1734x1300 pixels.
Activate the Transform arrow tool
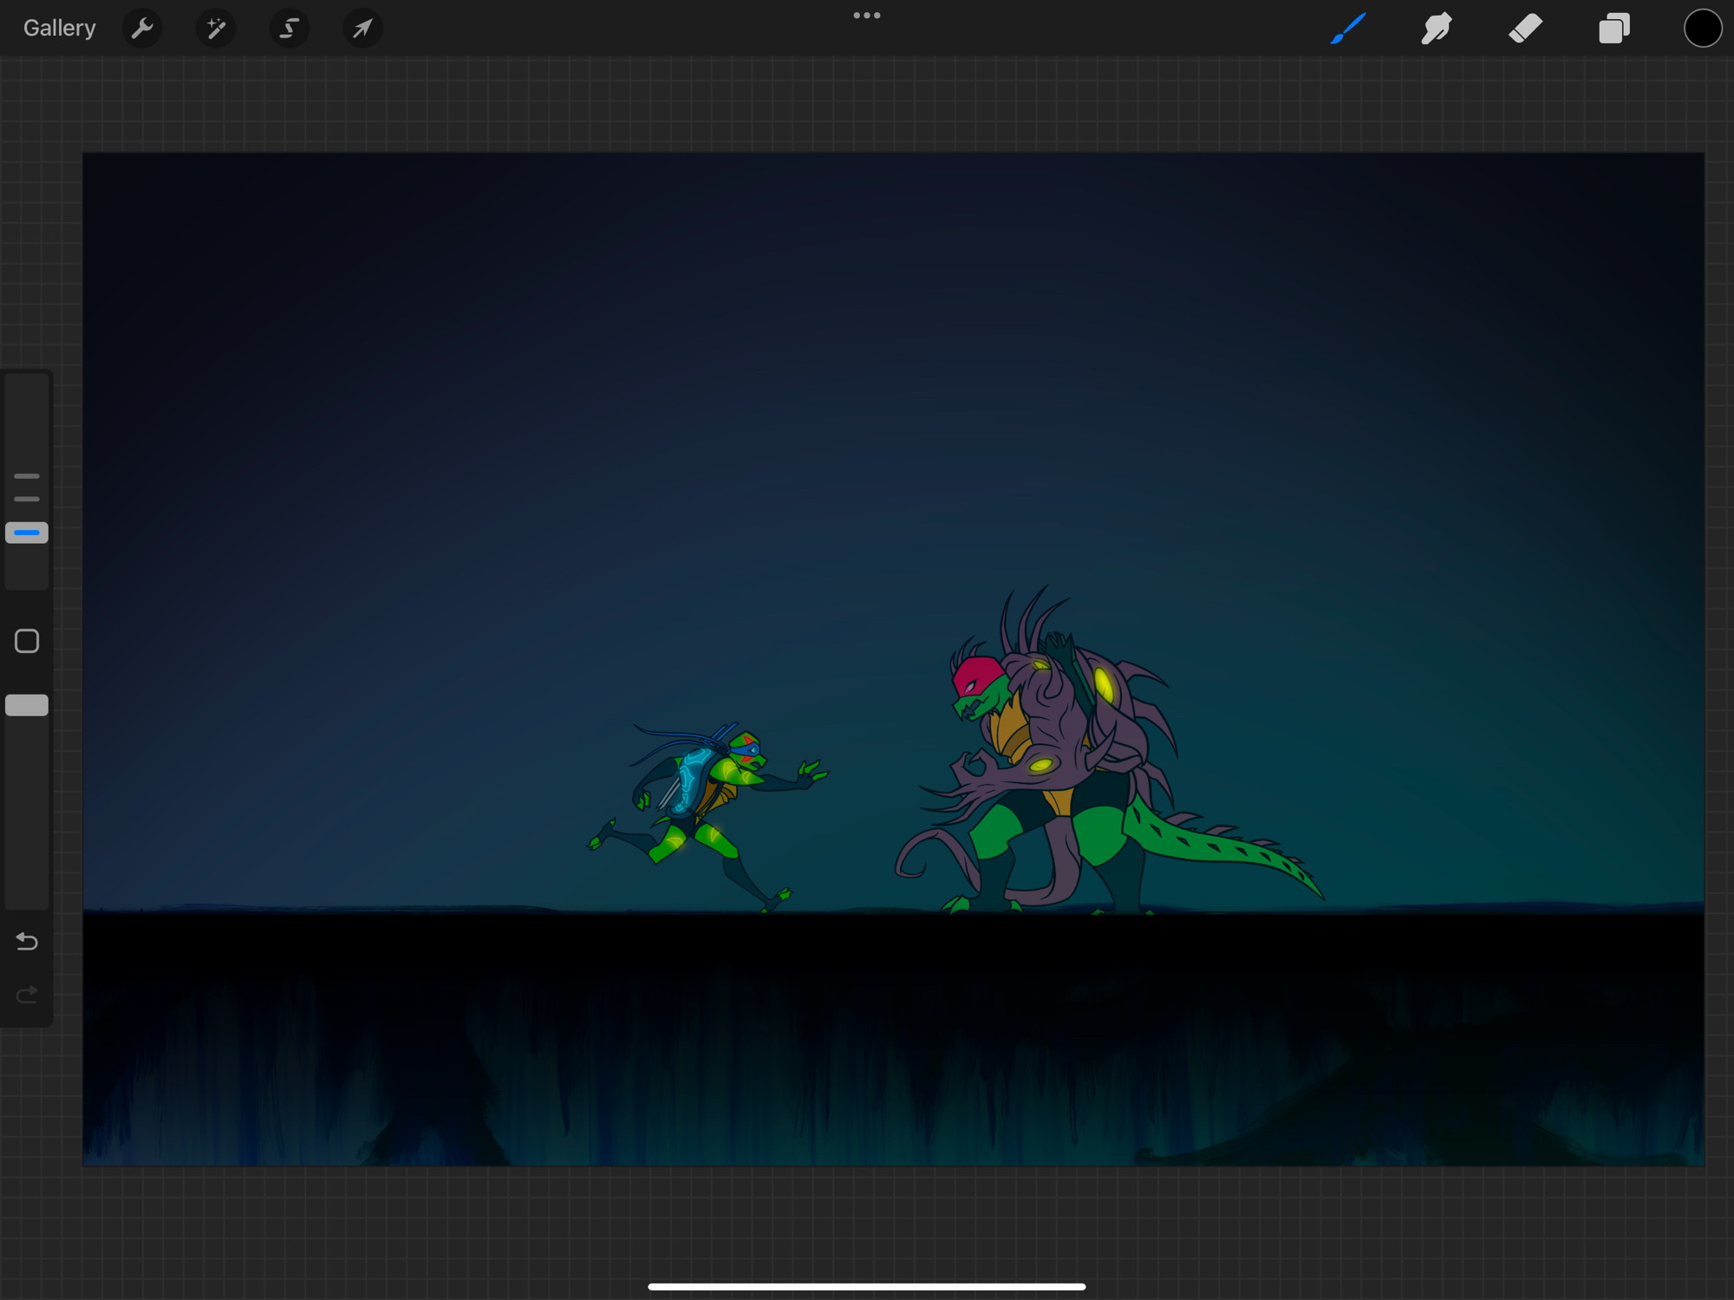362,29
